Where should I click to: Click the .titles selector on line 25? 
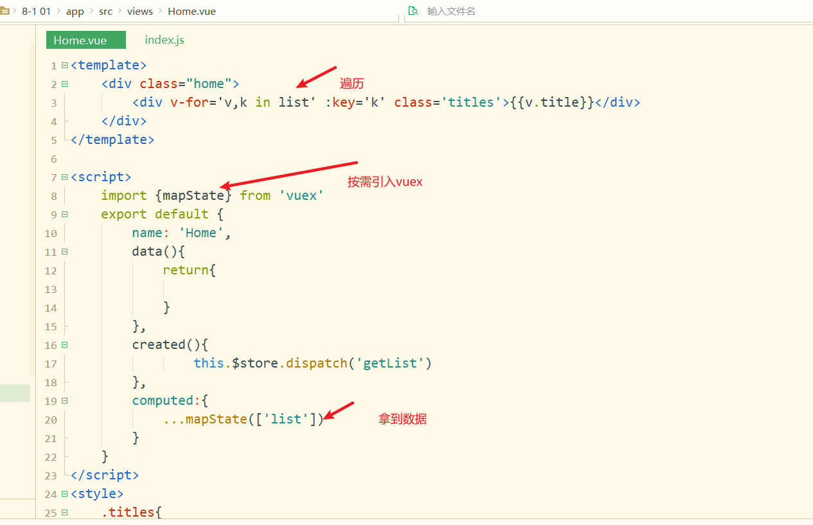pos(128,513)
